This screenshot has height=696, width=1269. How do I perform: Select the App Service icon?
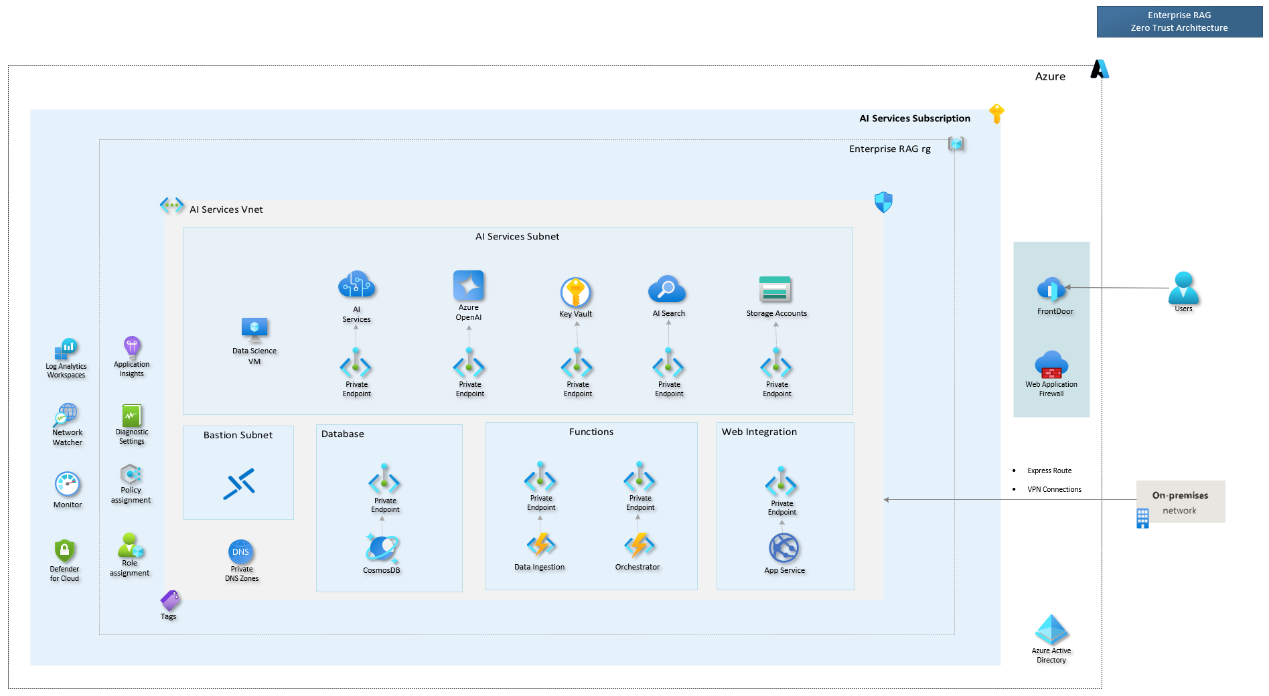tap(783, 548)
